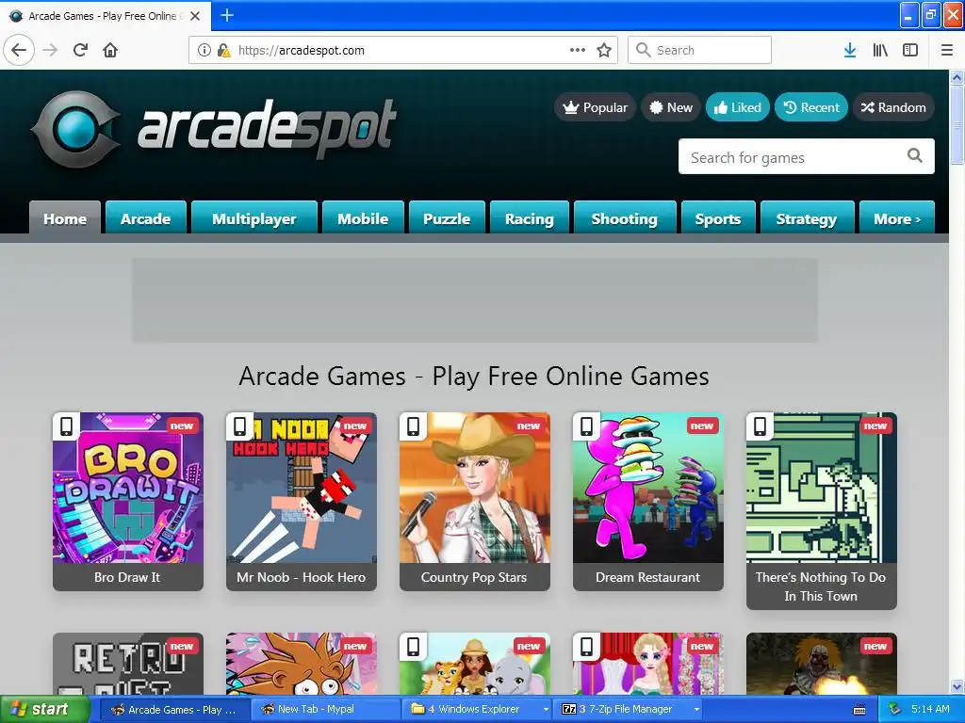Open the Windows start button
This screenshot has width=965, height=723.
pos(44,710)
